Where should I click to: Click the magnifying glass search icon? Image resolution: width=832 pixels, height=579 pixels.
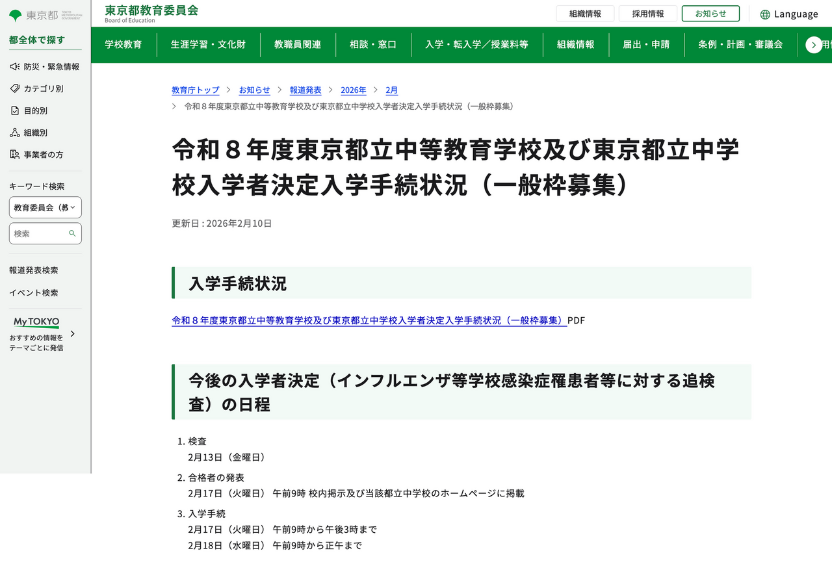(x=71, y=233)
